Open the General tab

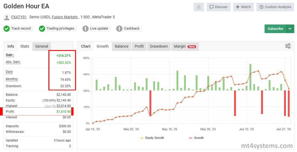click(42, 46)
